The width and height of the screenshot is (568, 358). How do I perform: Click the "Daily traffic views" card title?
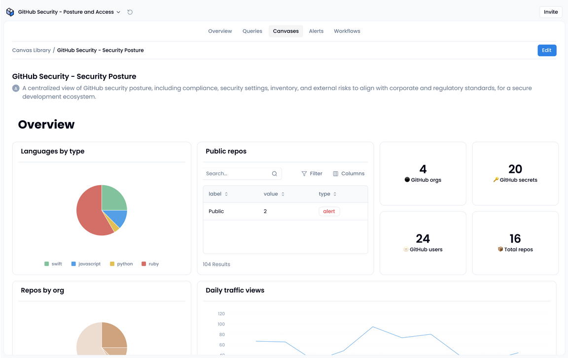coord(235,291)
